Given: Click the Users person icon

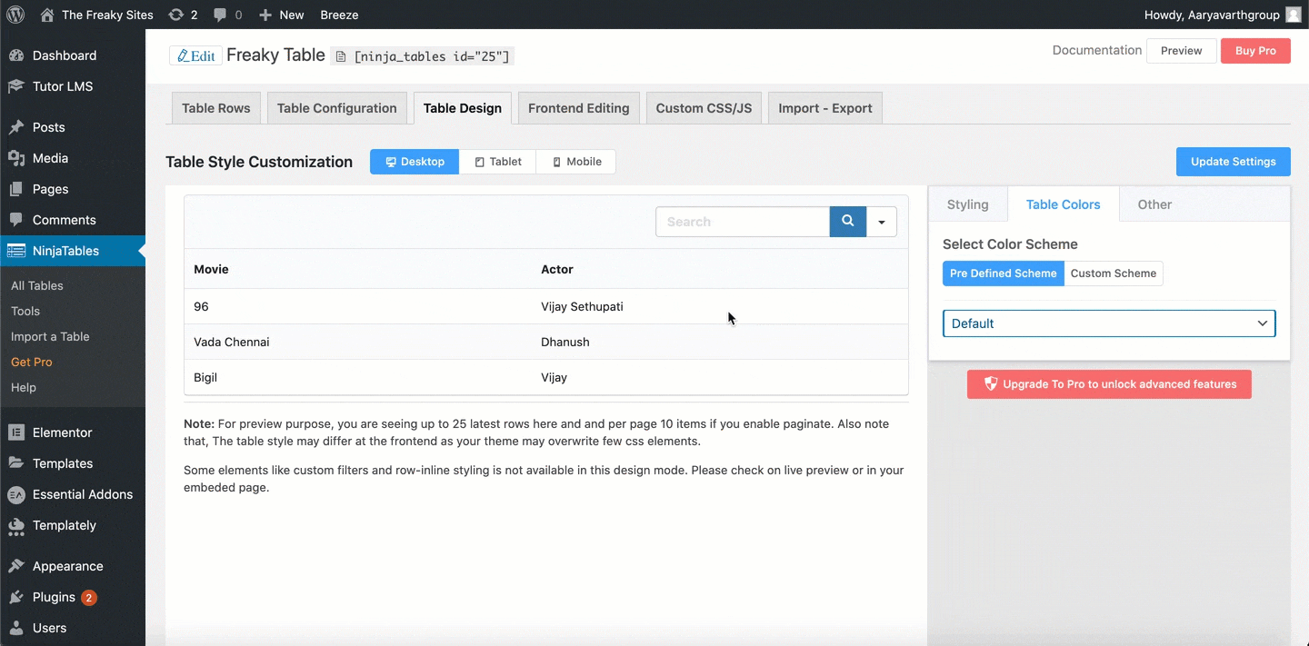Looking at the screenshot, I should (x=16, y=628).
